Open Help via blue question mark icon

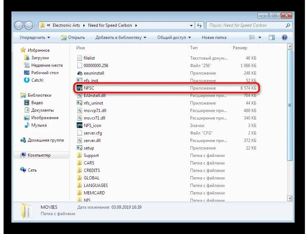point(285,37)
